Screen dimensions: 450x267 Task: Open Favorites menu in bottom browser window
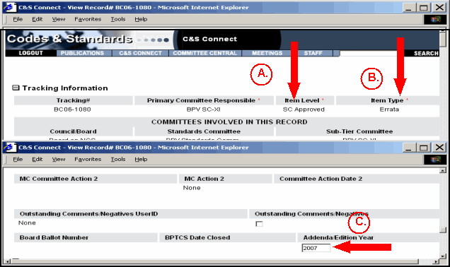click(88, 160)
